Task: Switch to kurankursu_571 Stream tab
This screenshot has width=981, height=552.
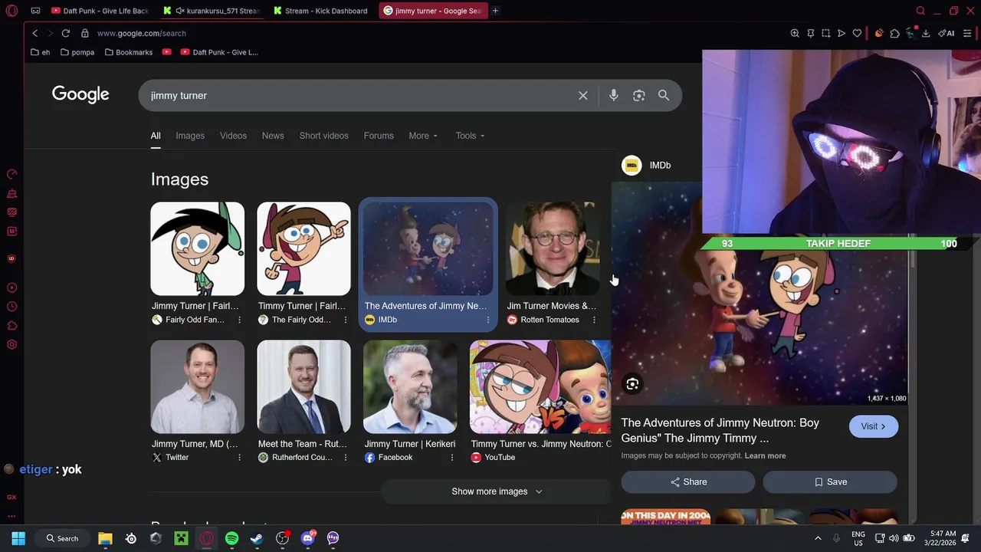Action: 212,11
